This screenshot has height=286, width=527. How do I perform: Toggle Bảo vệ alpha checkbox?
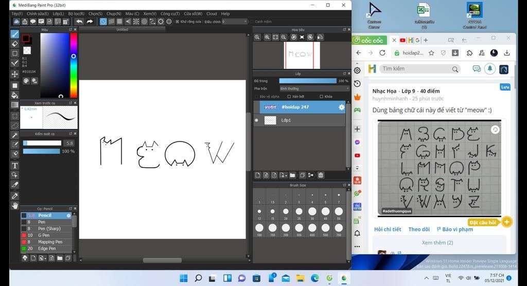257,97
